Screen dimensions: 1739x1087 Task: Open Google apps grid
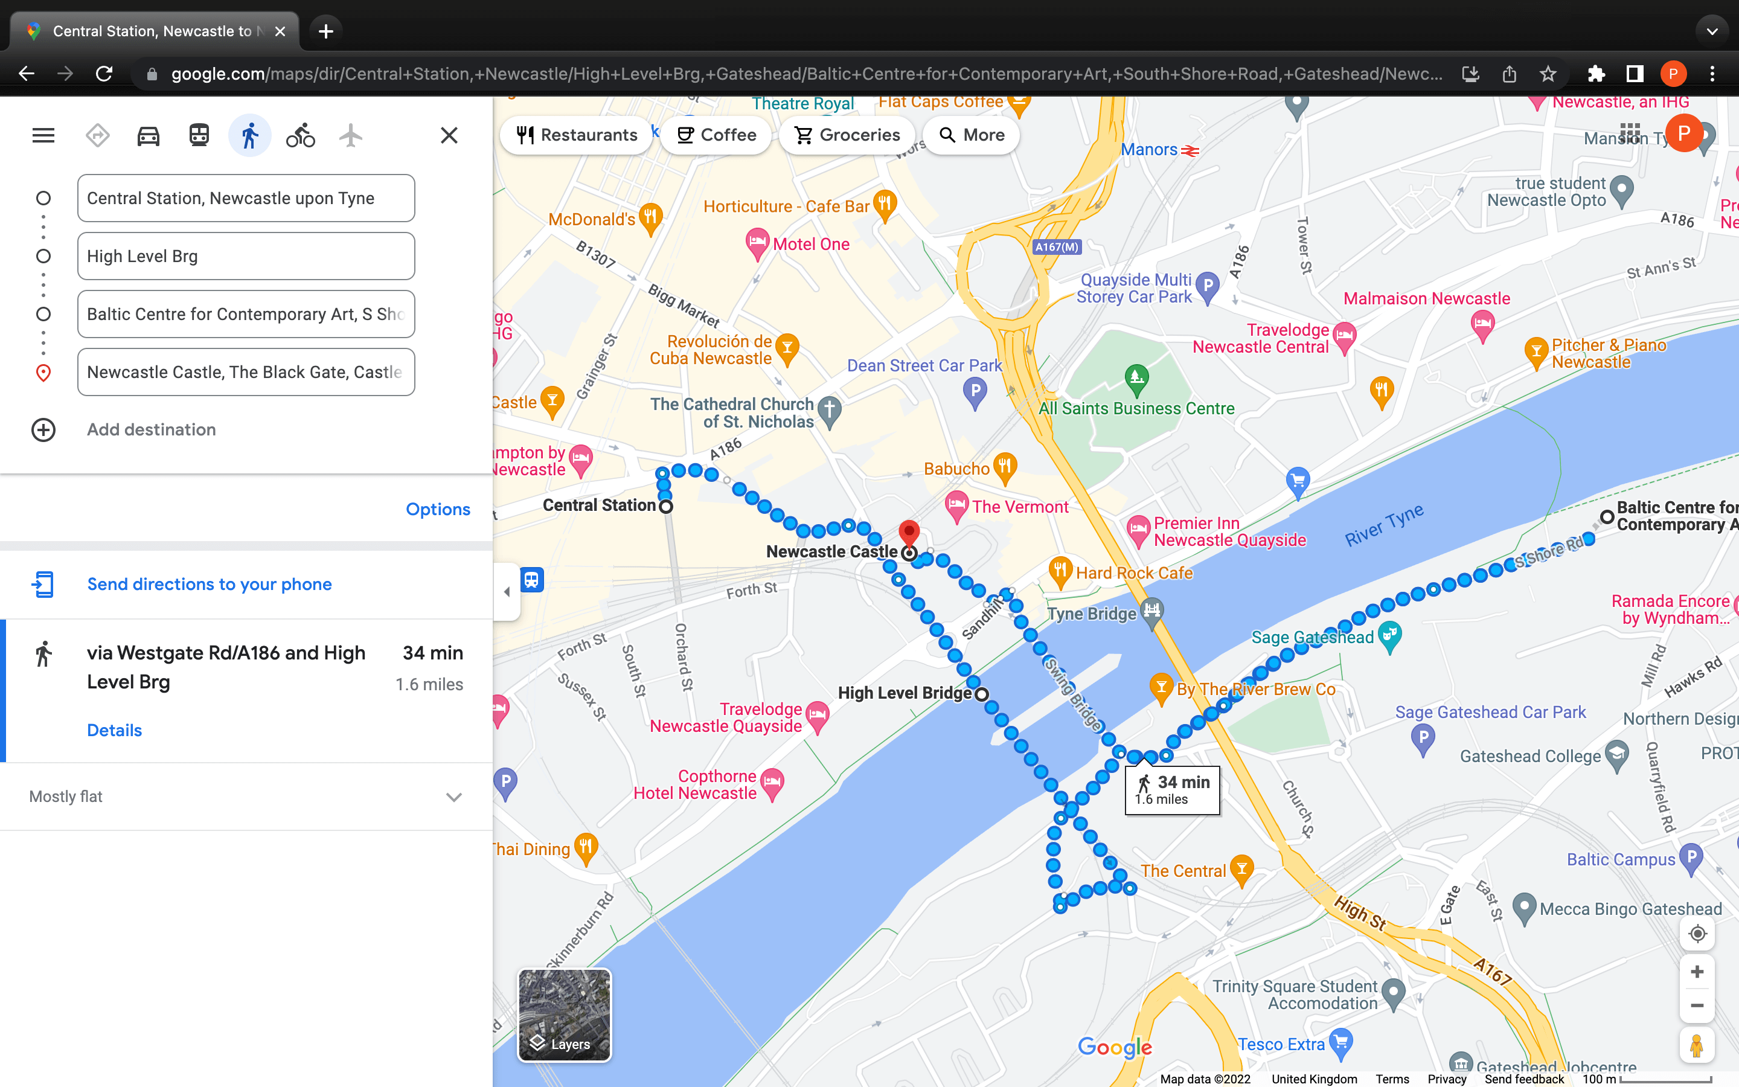point(1630,133)
